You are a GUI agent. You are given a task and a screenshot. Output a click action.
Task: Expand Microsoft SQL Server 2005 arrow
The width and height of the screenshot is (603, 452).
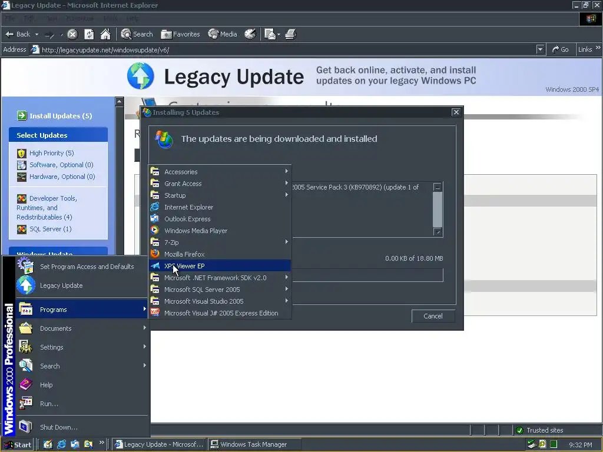pos(287,288)
